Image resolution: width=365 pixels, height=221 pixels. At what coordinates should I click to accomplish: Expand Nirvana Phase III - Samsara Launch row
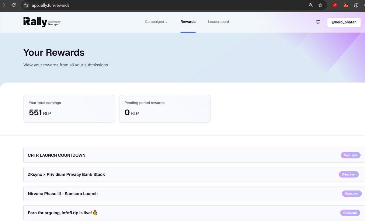pyautogui.click(x=194, y=194)
